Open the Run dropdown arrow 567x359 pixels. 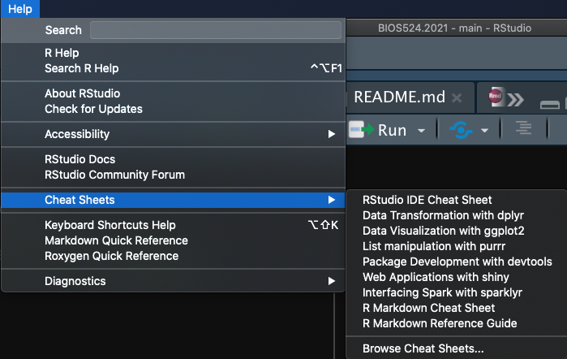(421, 131)
